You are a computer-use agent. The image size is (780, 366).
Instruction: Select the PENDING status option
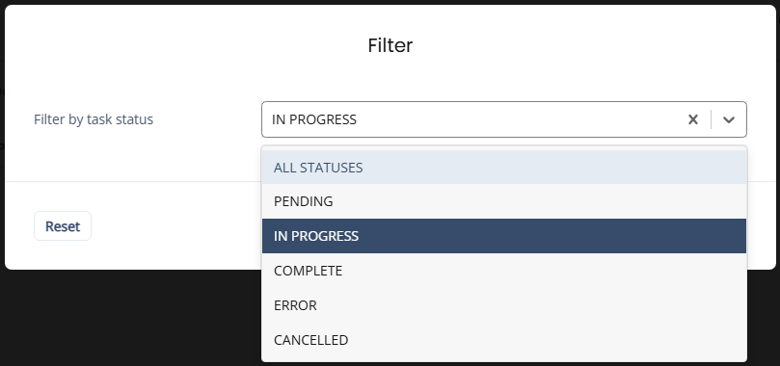504,201
